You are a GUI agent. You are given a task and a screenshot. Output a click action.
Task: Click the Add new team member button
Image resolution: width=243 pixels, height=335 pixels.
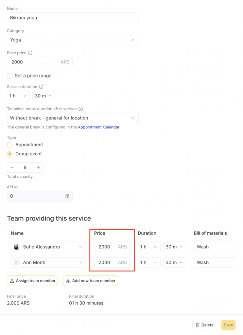90,281
